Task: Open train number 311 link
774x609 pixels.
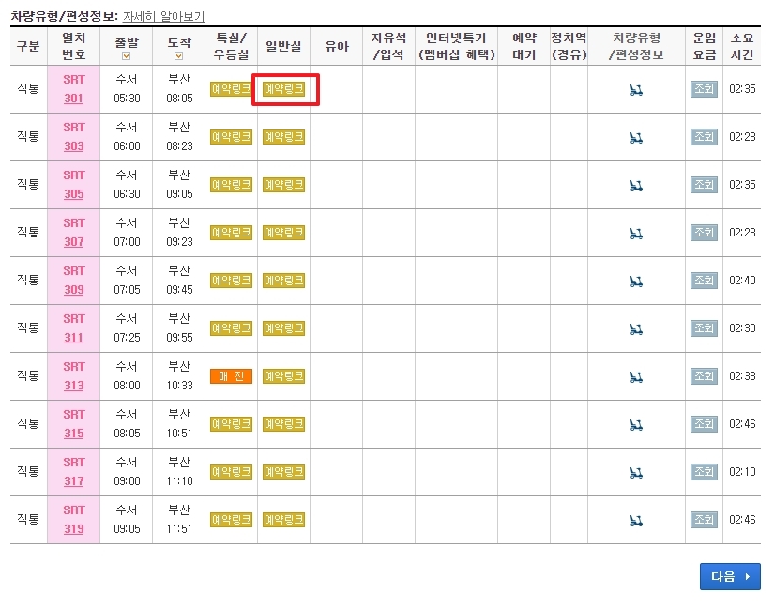Action: 73,338
